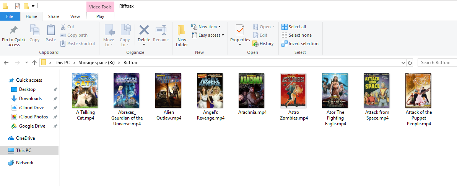Open Desktop in the navigation pane
This screenshot has width=457, height=186.
coord(27,89)
